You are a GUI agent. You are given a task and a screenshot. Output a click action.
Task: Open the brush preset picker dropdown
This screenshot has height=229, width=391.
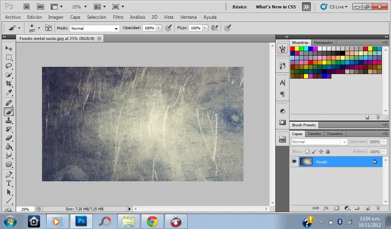[x=39, y=28]
